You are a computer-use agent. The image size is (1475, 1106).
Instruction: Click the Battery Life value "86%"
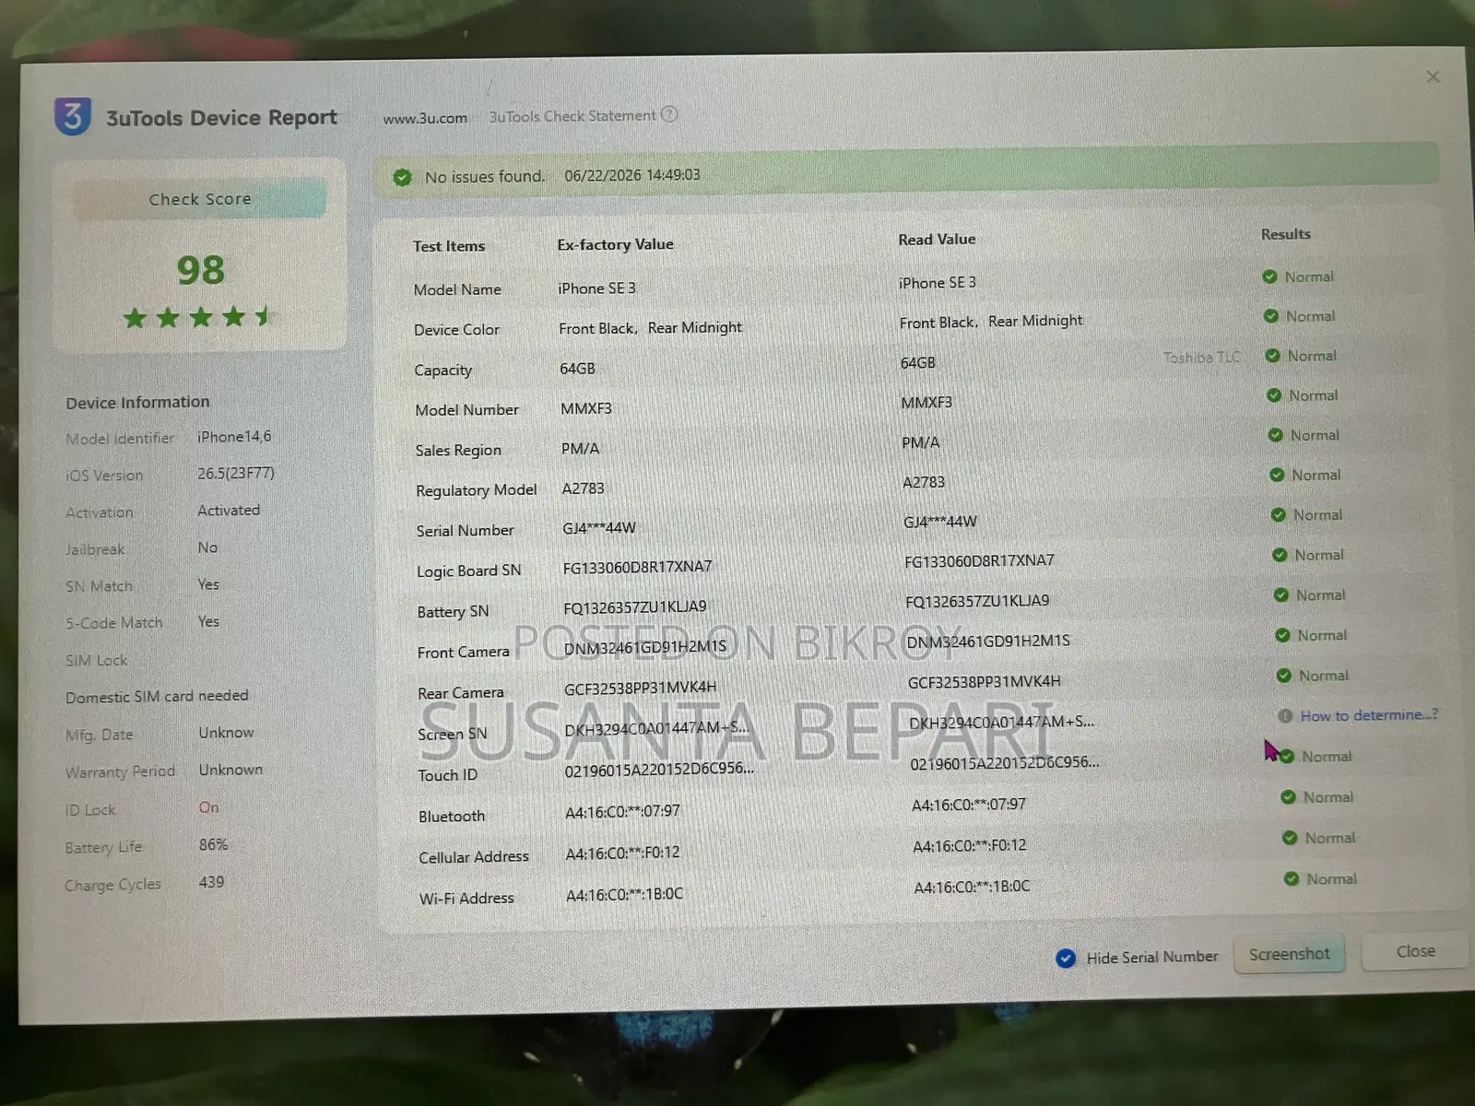point(214,844)
